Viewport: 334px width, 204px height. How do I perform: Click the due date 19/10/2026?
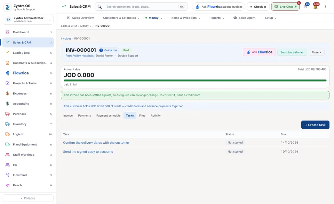pyautogui.click(x=289, y=152)
